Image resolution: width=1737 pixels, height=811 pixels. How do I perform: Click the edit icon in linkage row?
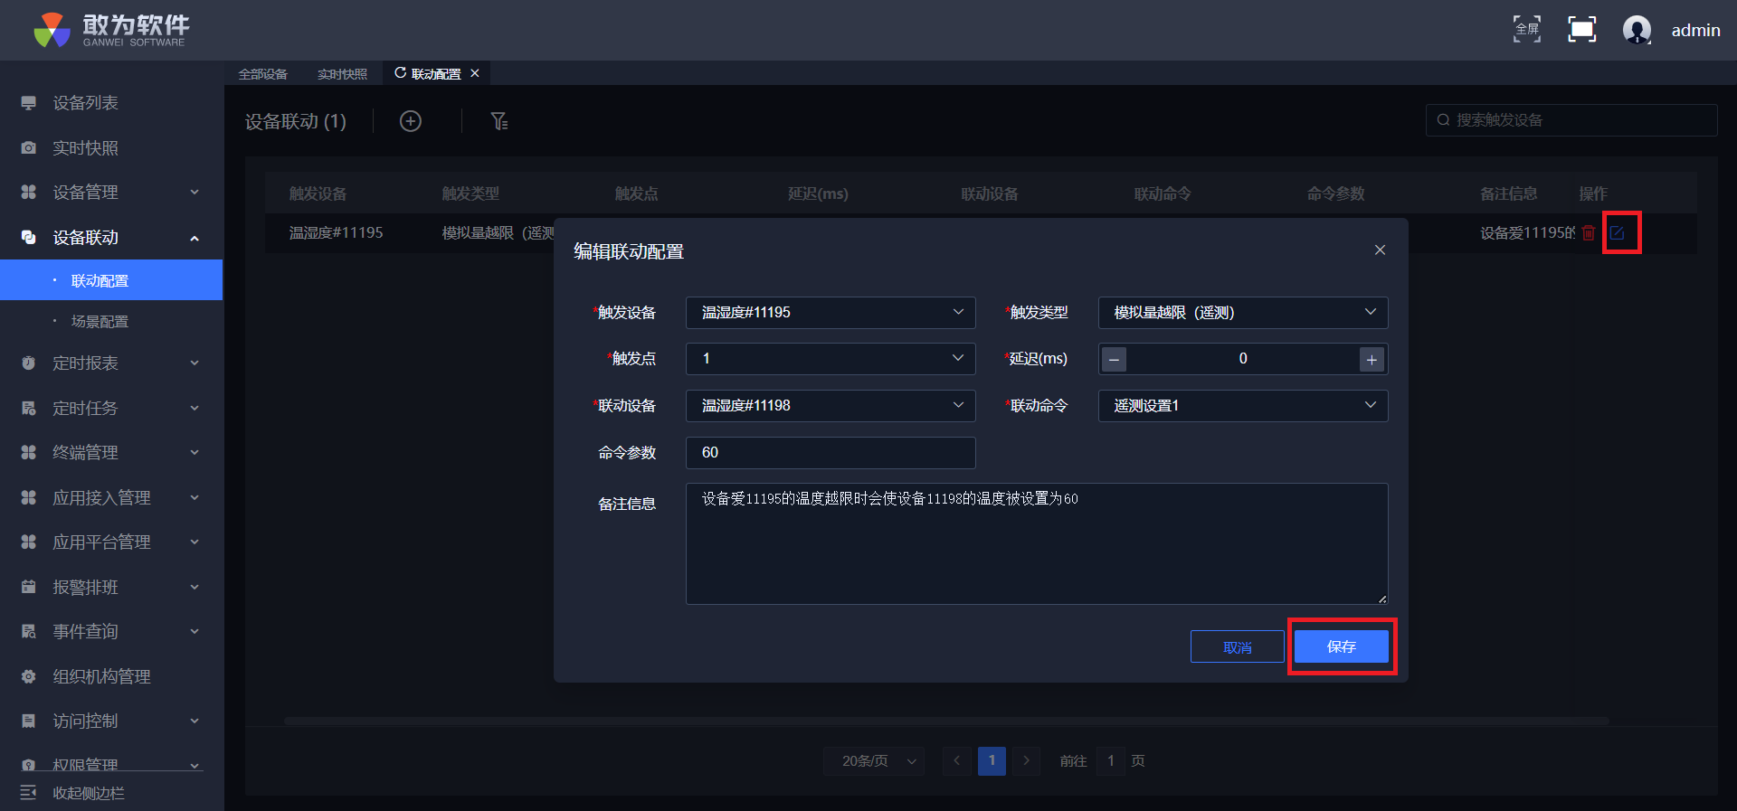coord(1617,233)
